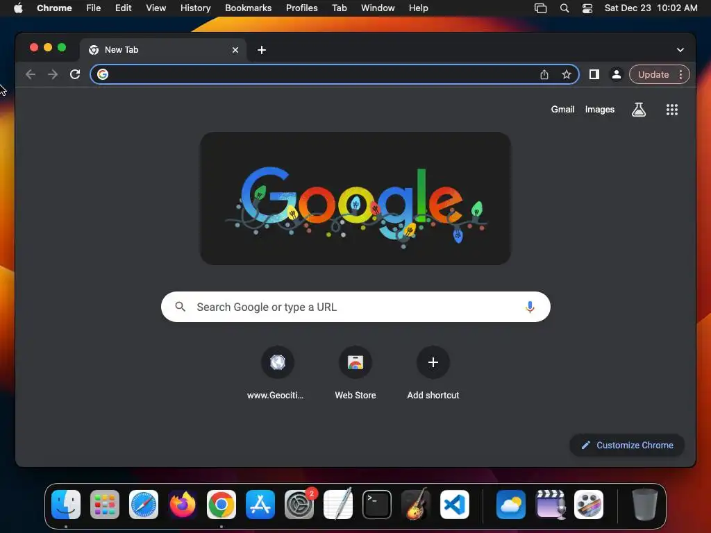The height and width of the screenshot is (533, 711).
Task: Open TextEdit from the Dock
Action: point(338,505)
